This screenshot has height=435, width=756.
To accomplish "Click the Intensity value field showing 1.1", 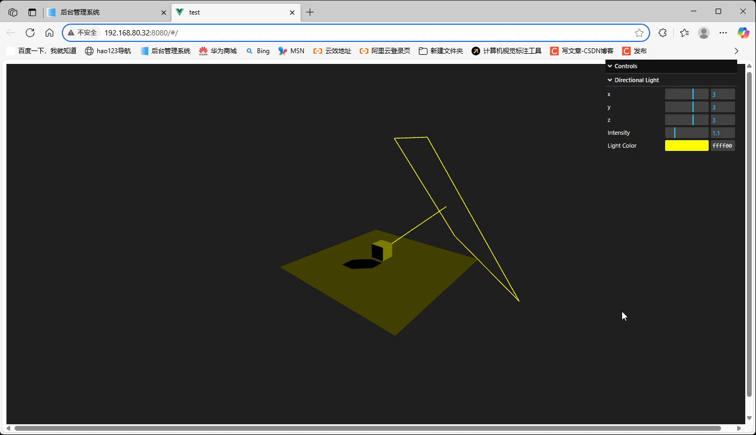I will tap(723, 133).
